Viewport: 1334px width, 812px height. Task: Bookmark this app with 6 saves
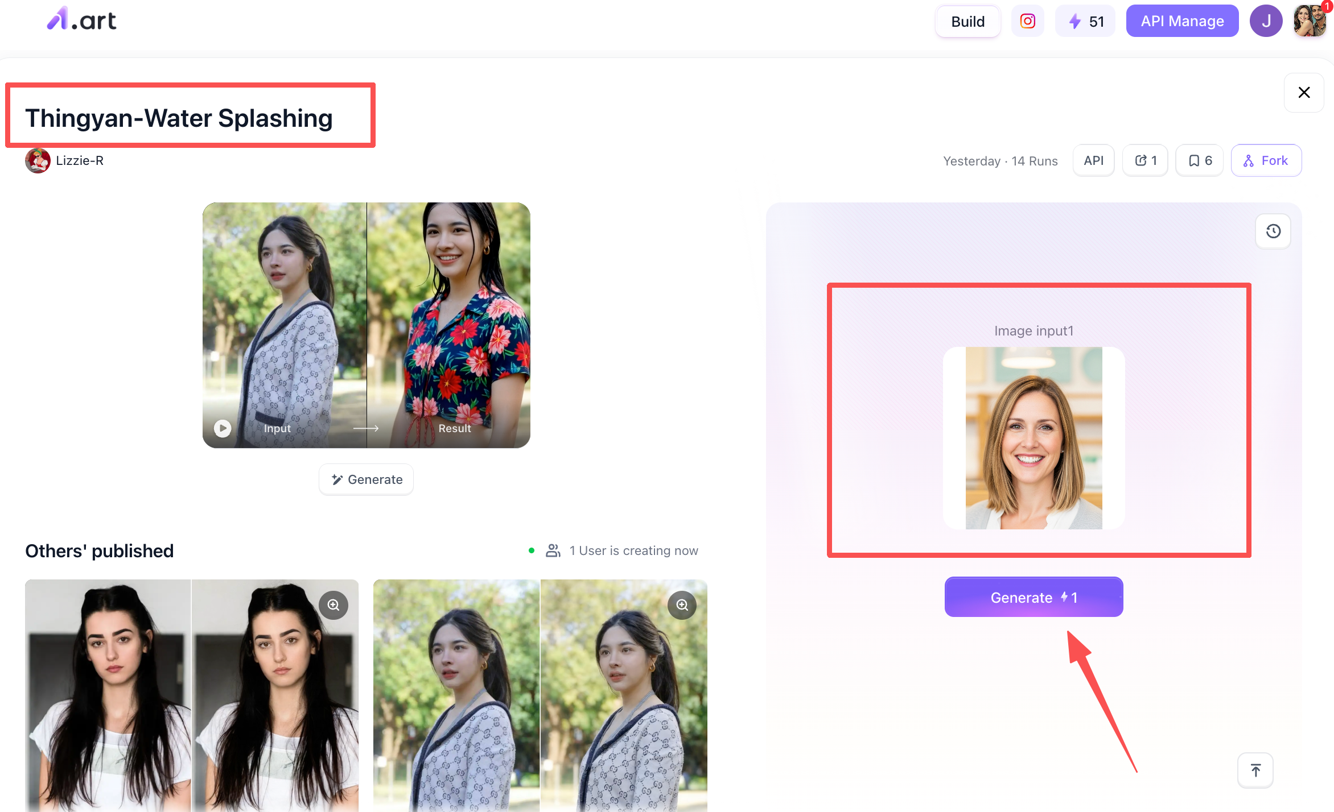click(1200, 160)
